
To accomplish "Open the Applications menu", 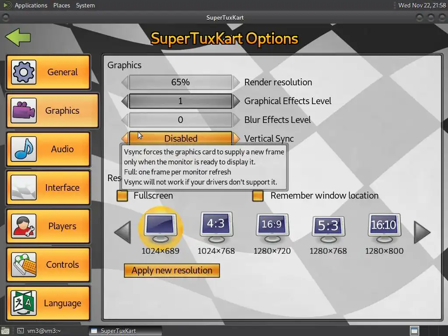I will [x=31, y=5].
